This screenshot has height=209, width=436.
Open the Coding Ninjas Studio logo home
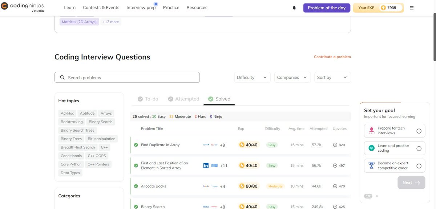click(x=23, y=8)
